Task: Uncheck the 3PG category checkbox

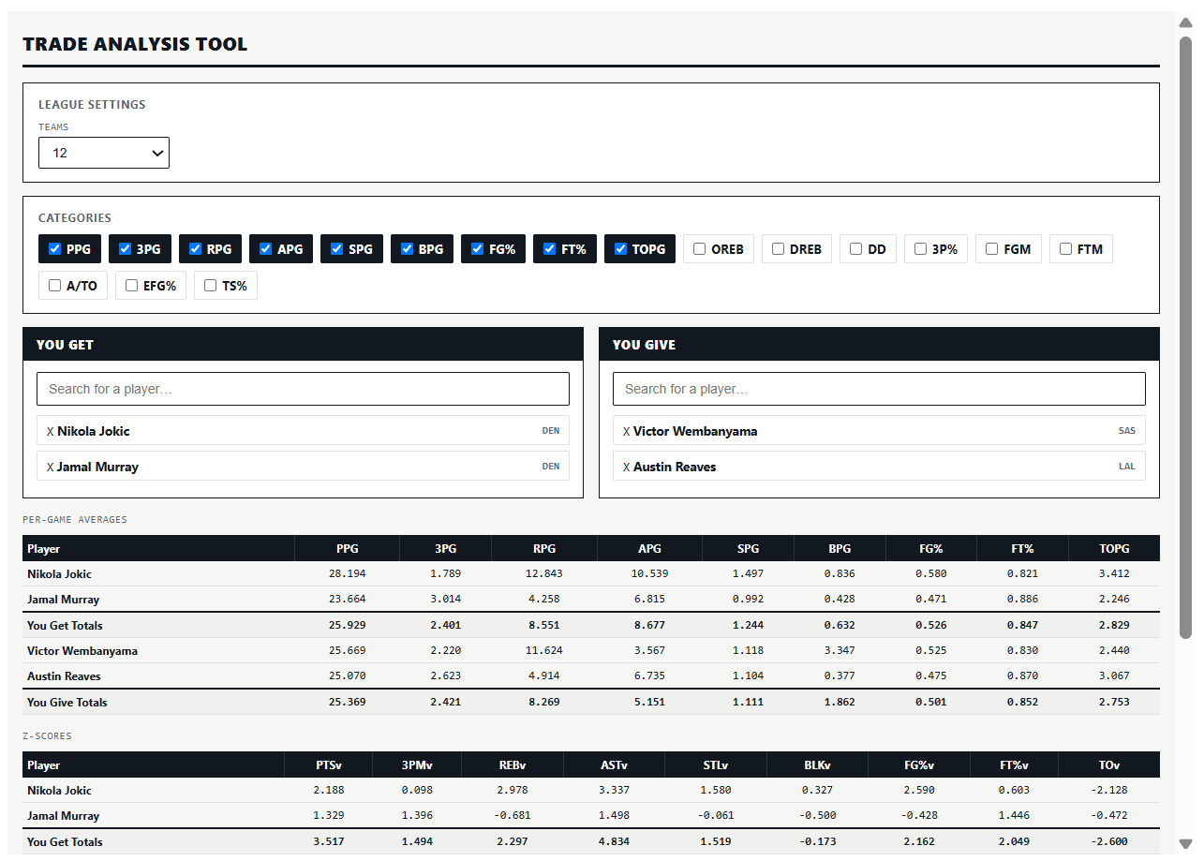Action: click(125, 249)
